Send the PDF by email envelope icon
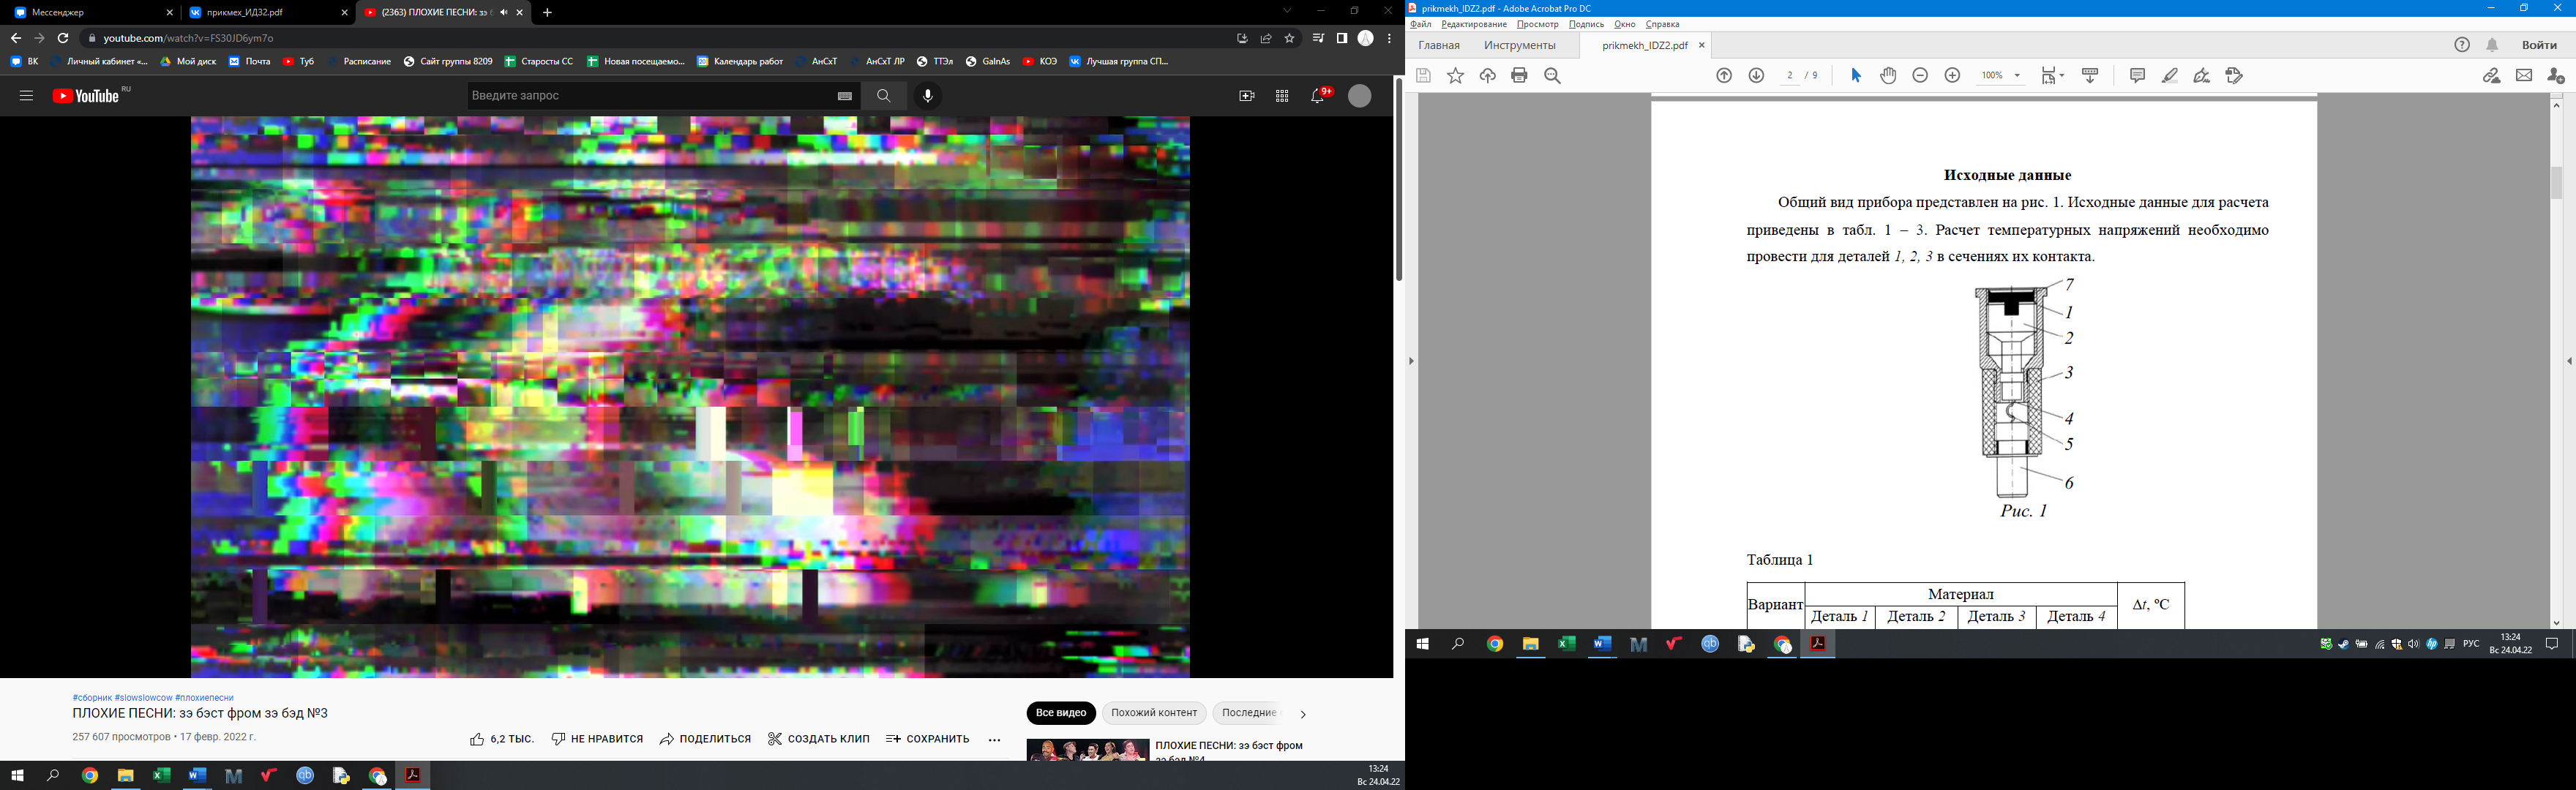2576x790 pixels. 2524,76
